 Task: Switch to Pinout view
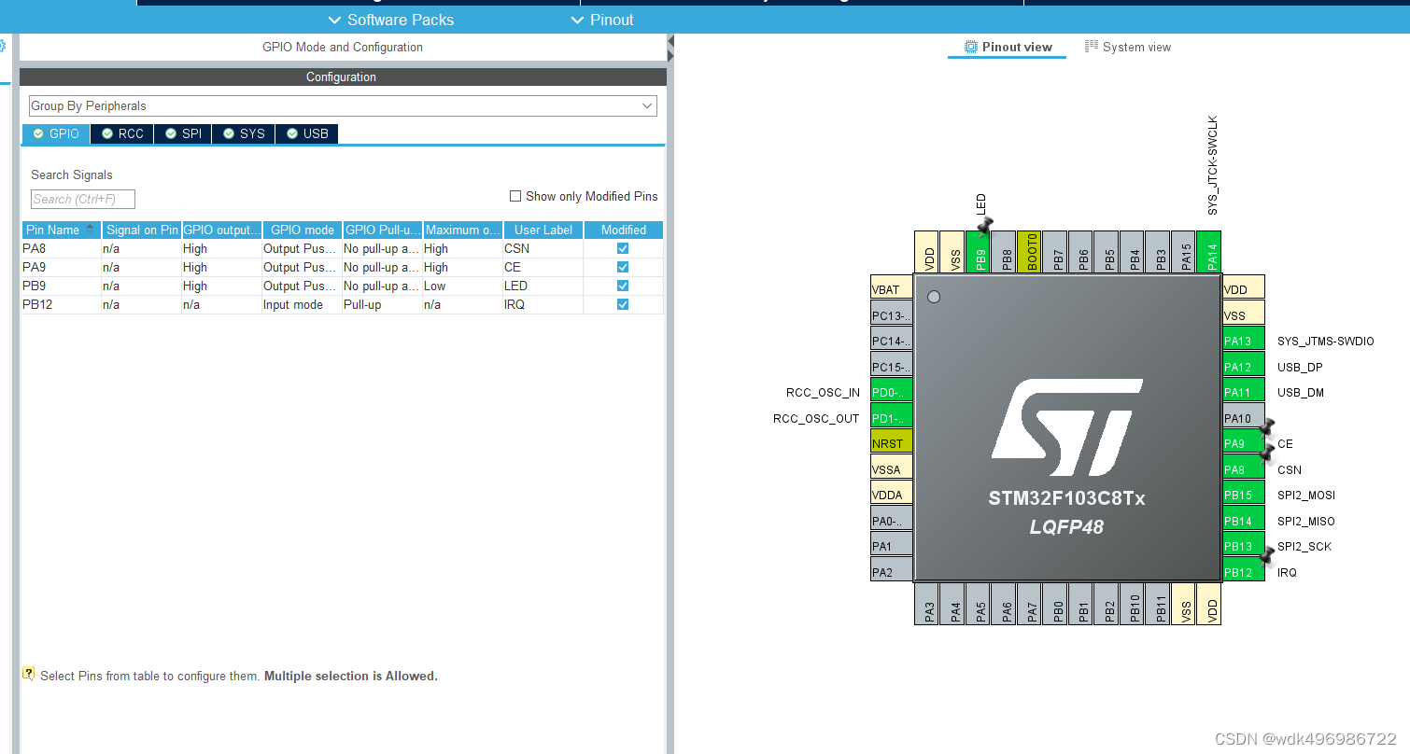(x=1008, y=47)
